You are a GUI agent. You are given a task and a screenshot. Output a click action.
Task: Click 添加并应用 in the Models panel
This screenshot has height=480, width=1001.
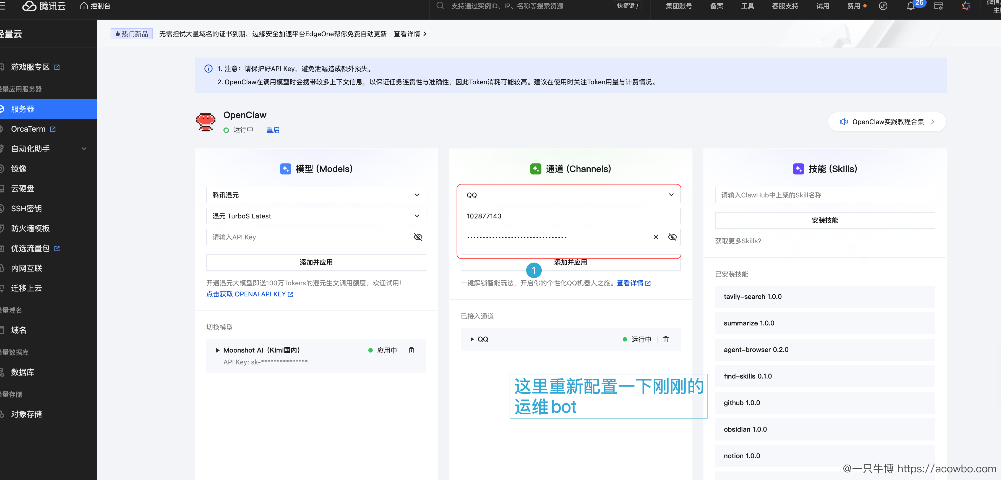[x=316, y=262]
